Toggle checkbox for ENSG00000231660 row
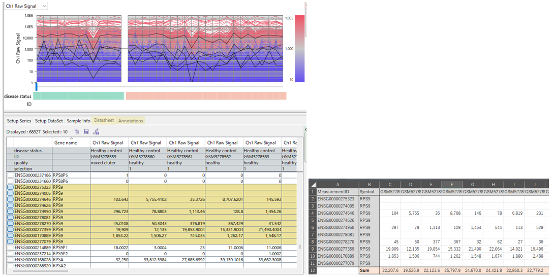 10,181
